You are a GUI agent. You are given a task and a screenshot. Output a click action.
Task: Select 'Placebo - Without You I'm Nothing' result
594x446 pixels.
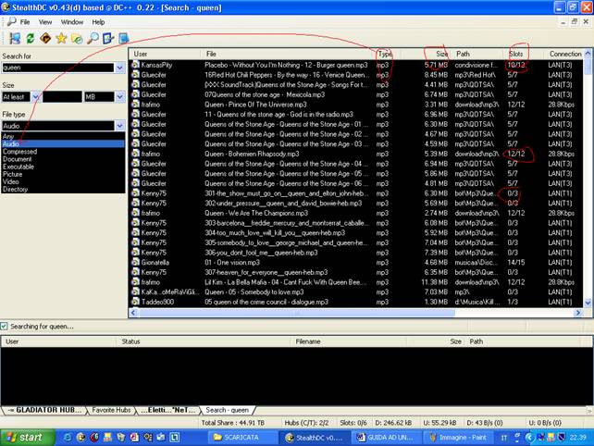[x=356, y=65]
